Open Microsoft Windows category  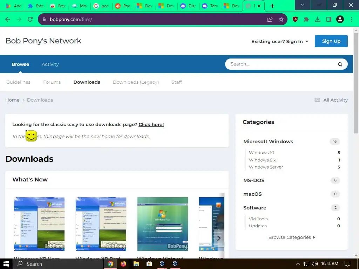click(x=268, y=142)
